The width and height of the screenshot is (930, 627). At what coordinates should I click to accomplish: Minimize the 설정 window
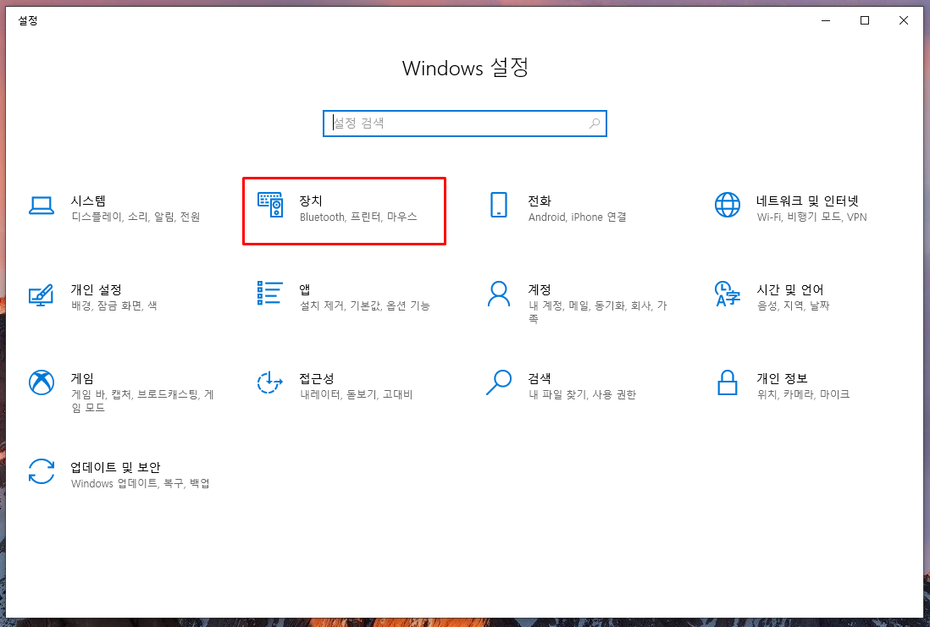(x=826, y=21)
